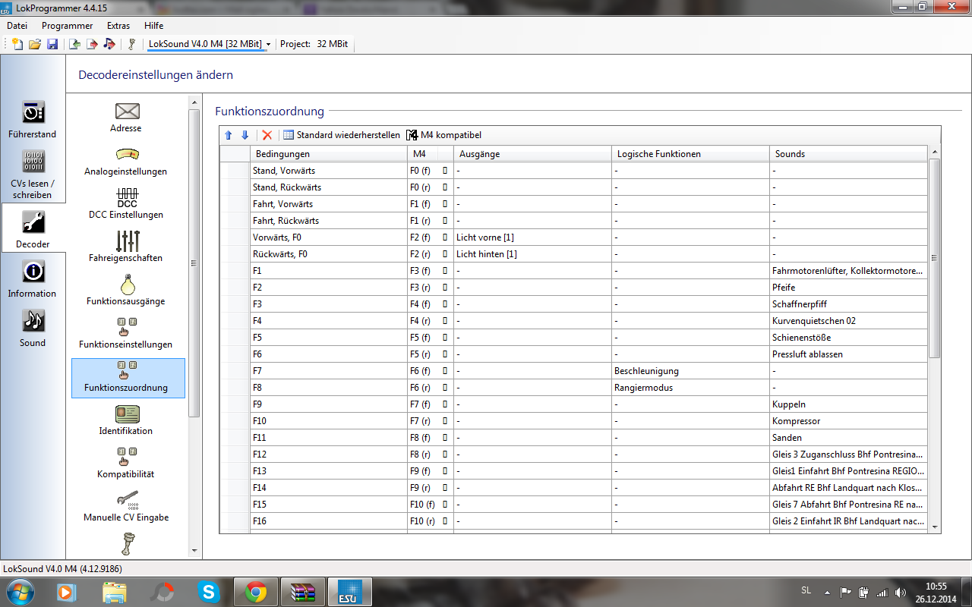972x607 pixels.
Task: Open Windows Explorer from the taskbar
Action: [114, 592]
